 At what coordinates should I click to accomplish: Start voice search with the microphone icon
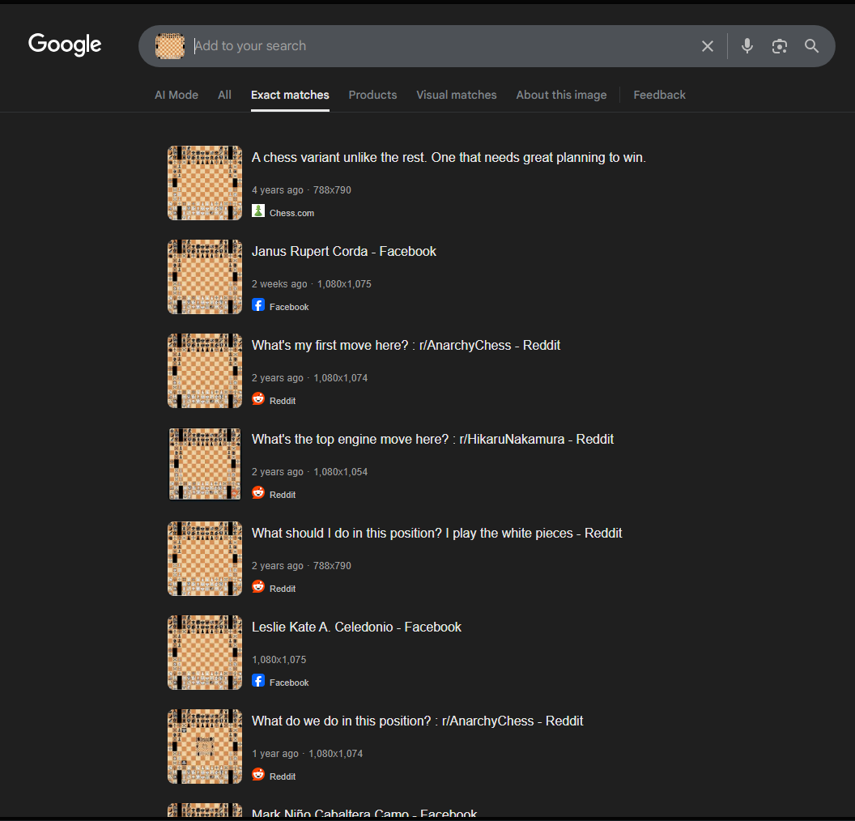click(x=747, y=46)
